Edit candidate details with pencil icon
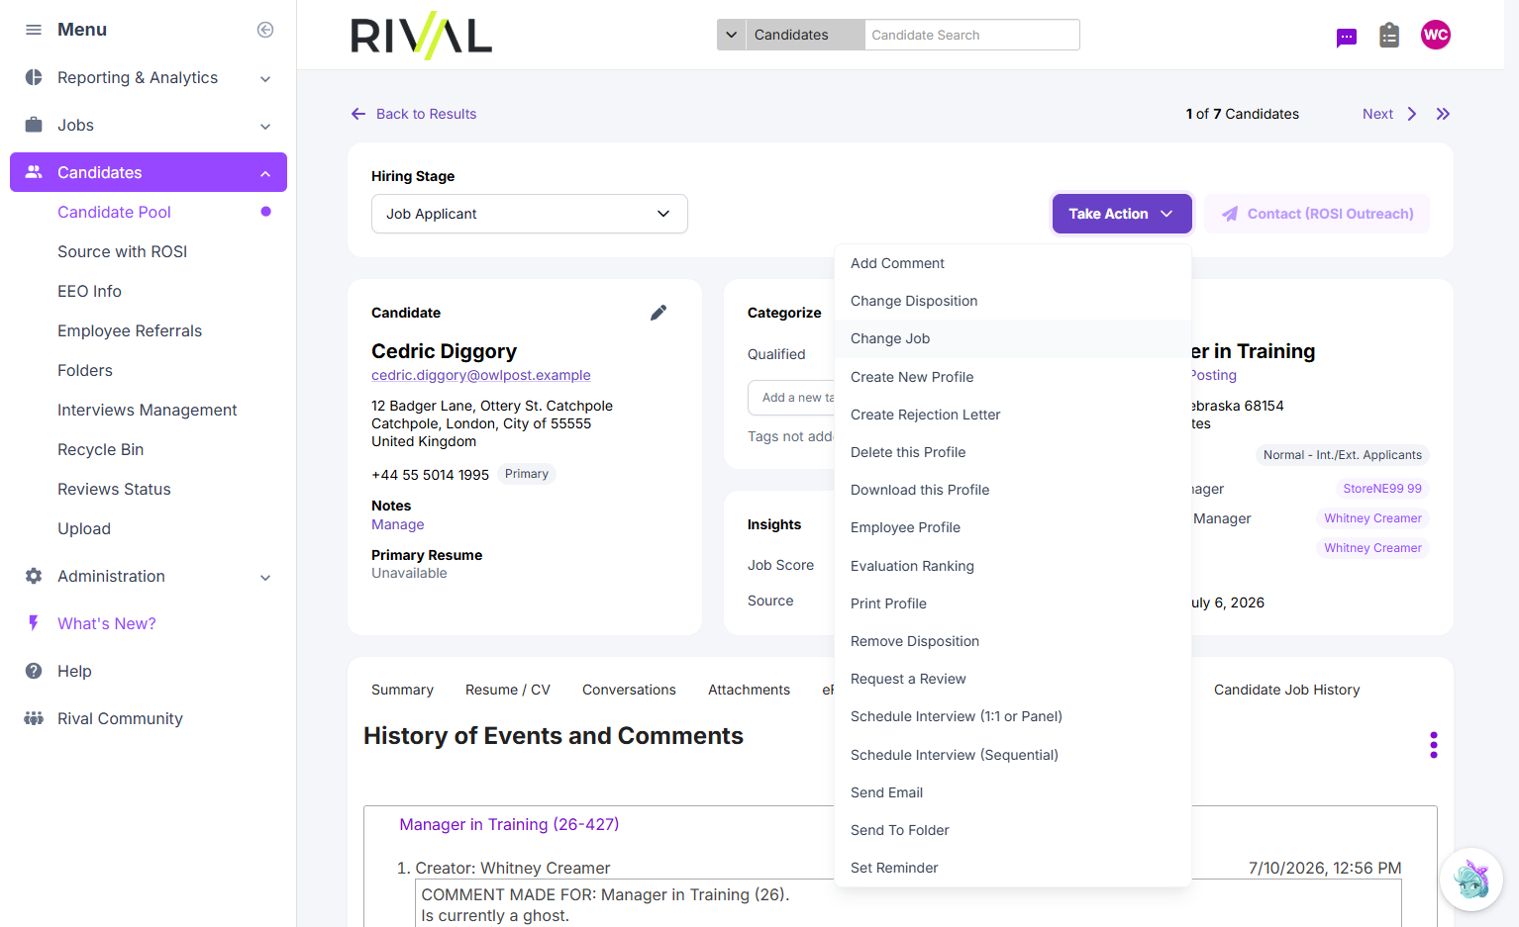 [658, 313]
